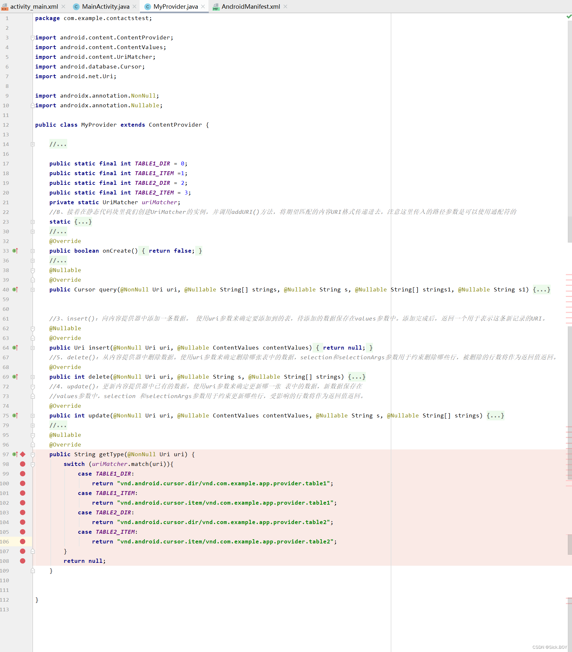Expand the update method fold on line 75
This screenshot has height=652, width=572.
33,416
